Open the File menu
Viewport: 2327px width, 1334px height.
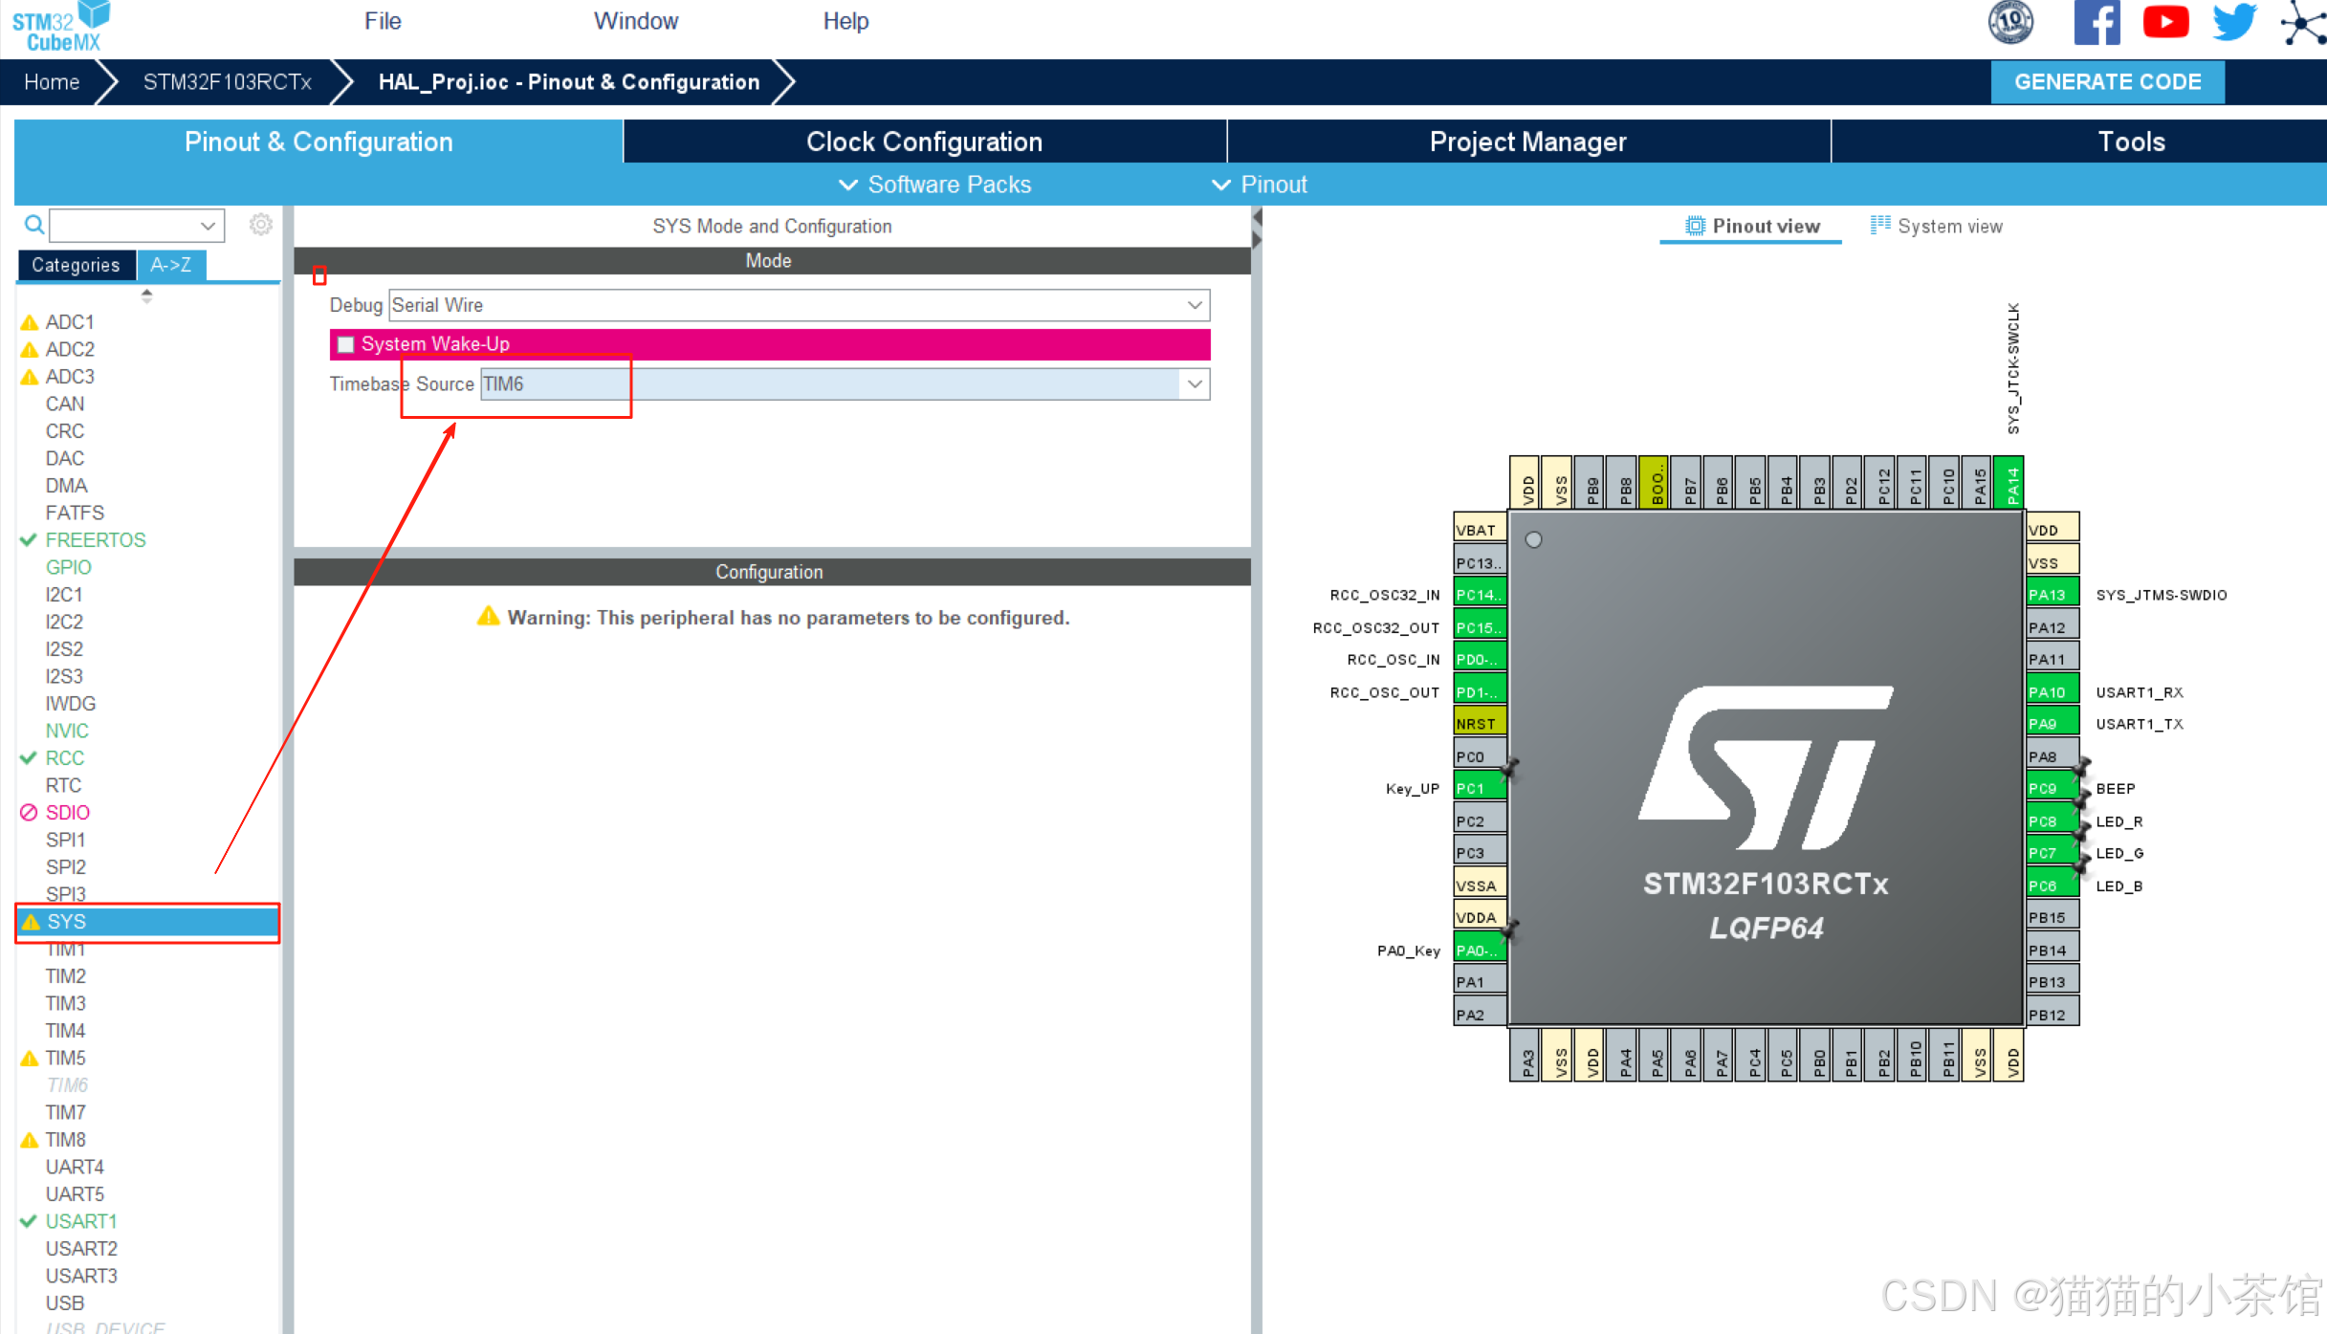tap(383, 21)
